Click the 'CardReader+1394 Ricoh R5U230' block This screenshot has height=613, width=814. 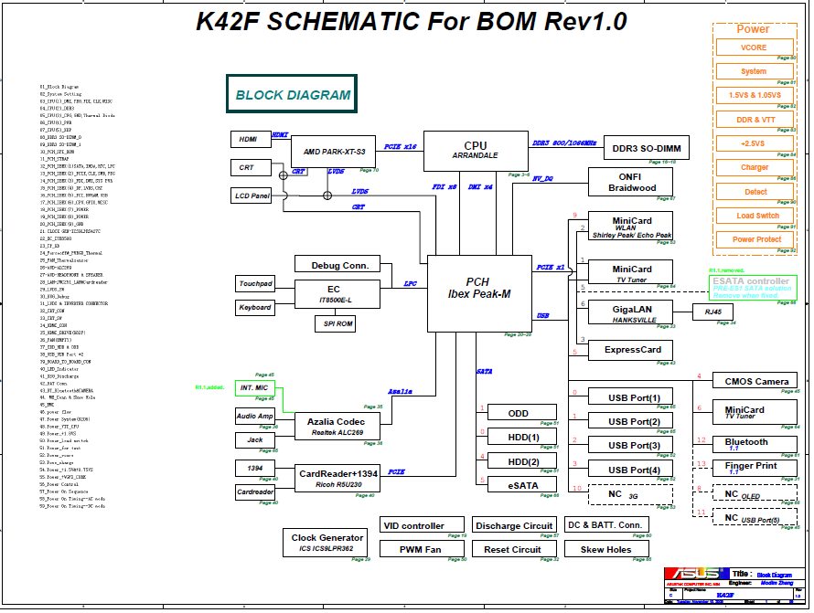(337, 478)
